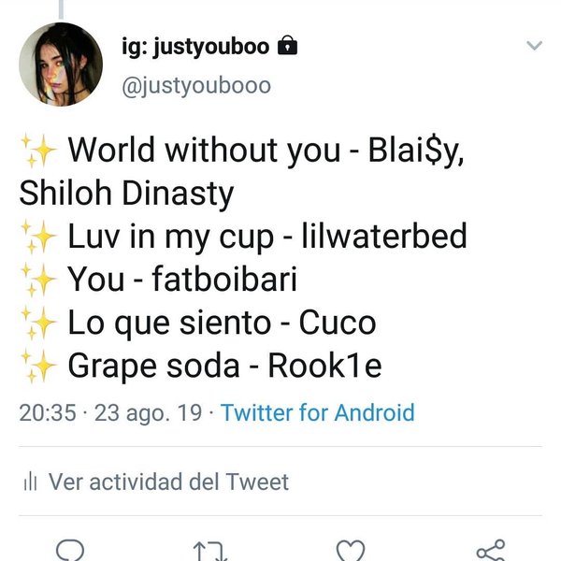Click the tweet activity bar chart icon

30,482
